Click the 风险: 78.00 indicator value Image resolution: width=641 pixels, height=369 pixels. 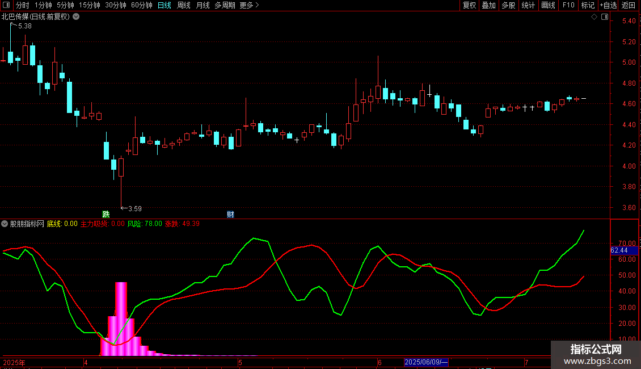pos(145,224)
